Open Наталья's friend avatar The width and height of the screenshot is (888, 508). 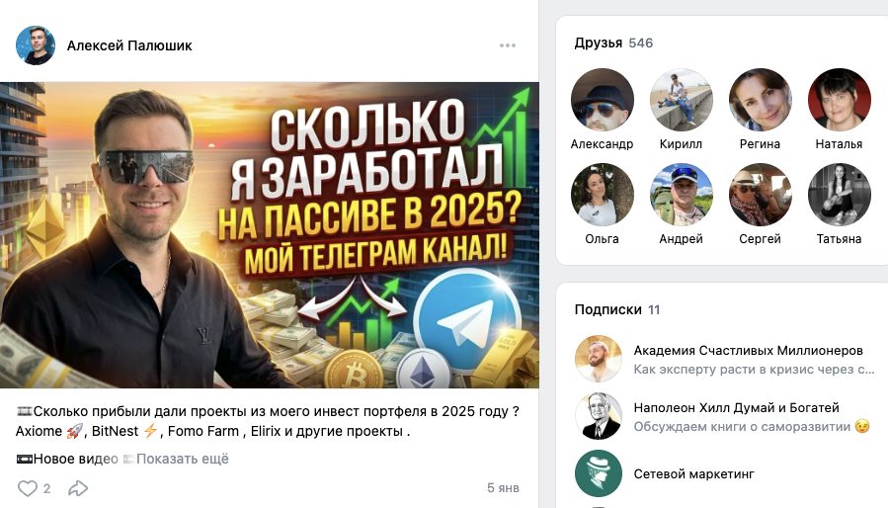tap(839, 100)
